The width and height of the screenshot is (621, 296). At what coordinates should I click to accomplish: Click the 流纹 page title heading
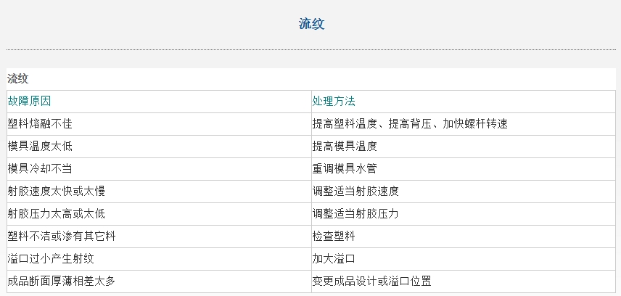312,24
